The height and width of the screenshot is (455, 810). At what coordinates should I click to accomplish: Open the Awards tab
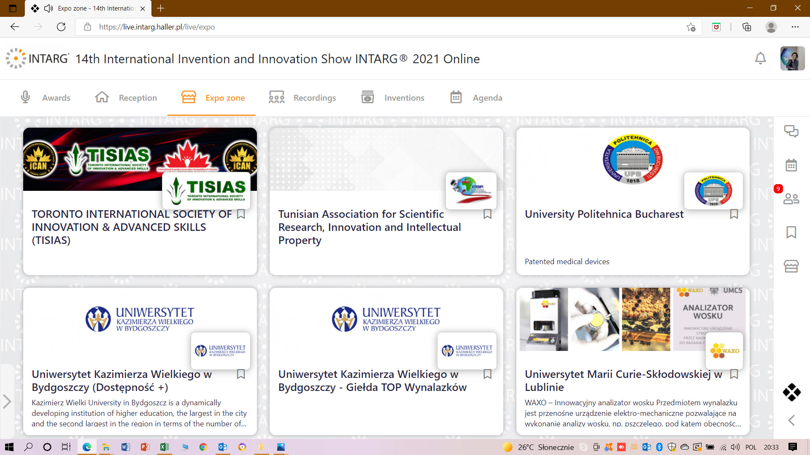point(45,98)
